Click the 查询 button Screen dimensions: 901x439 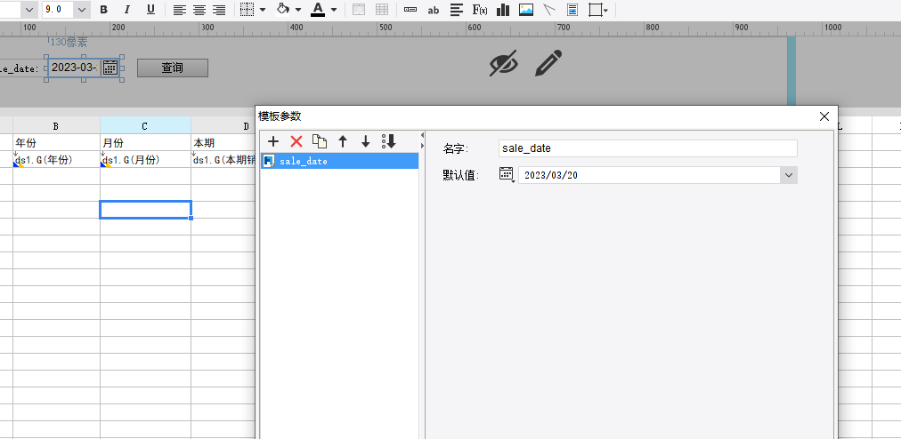point(173,68)
